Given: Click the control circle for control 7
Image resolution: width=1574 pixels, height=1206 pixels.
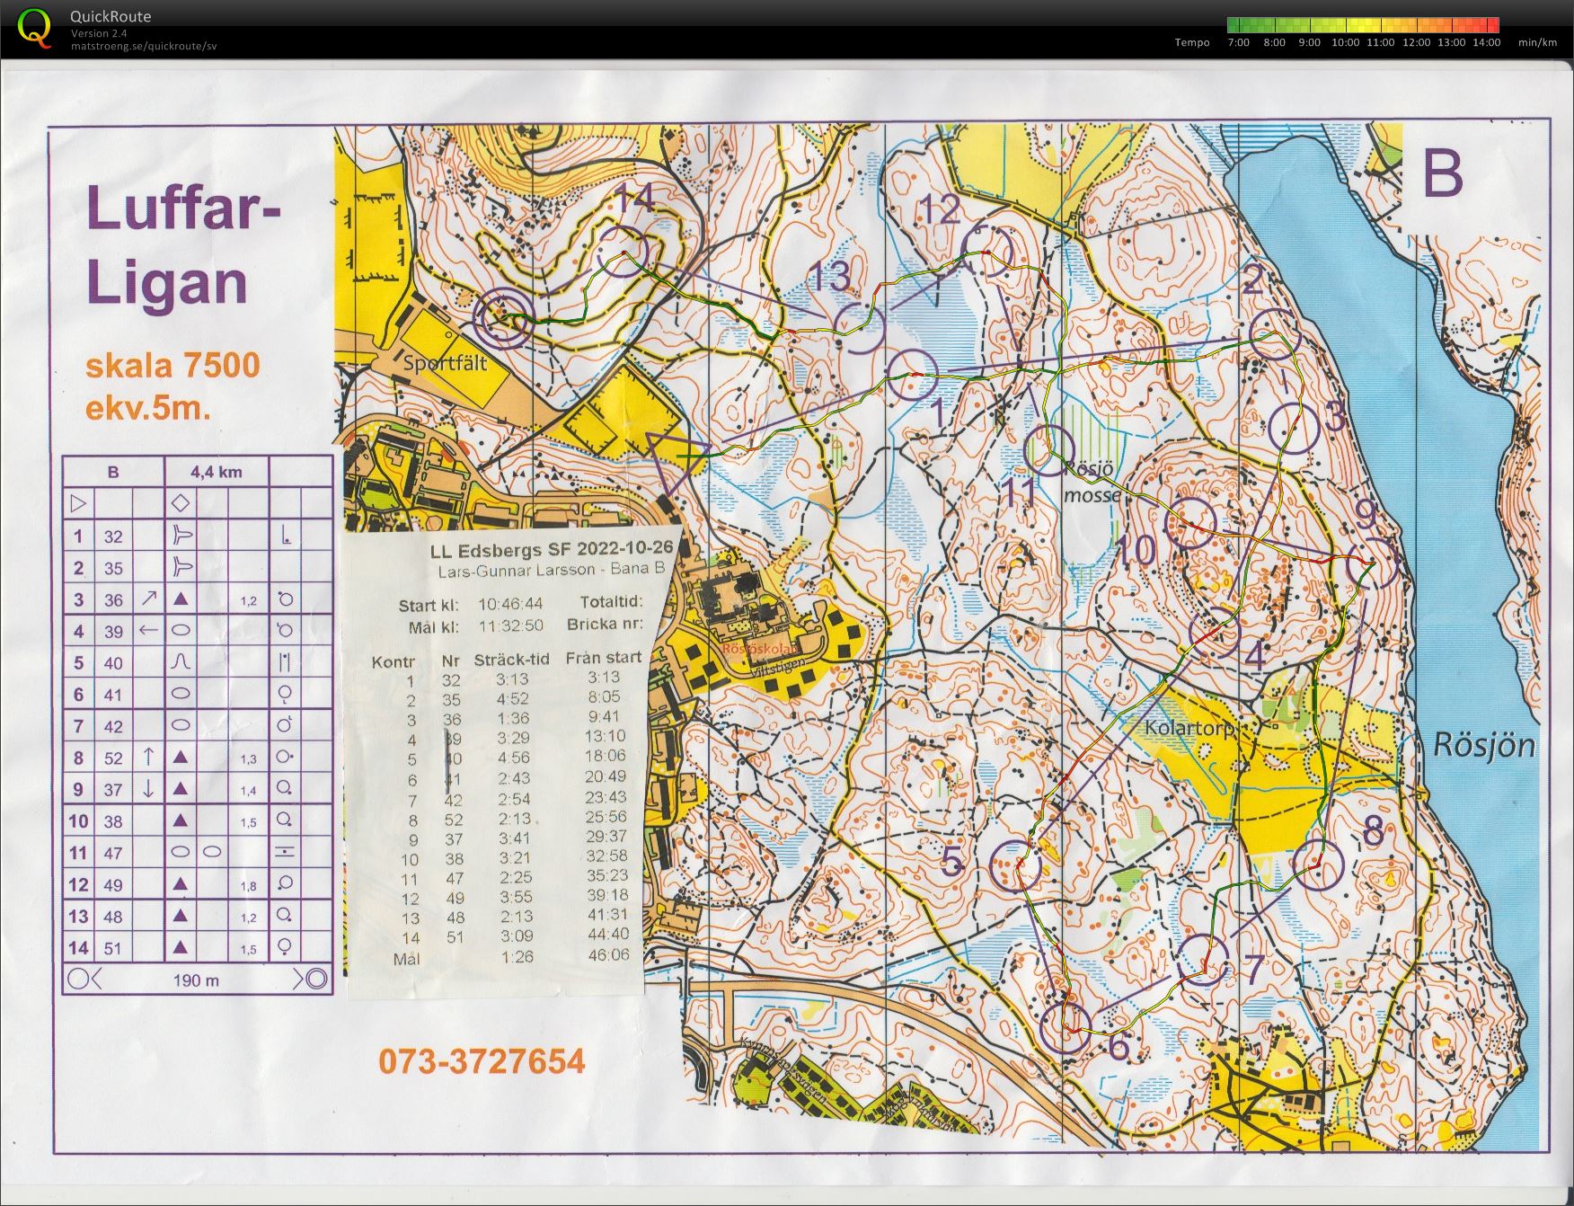Looking at the screenshot, I should tap(1202, 959).
